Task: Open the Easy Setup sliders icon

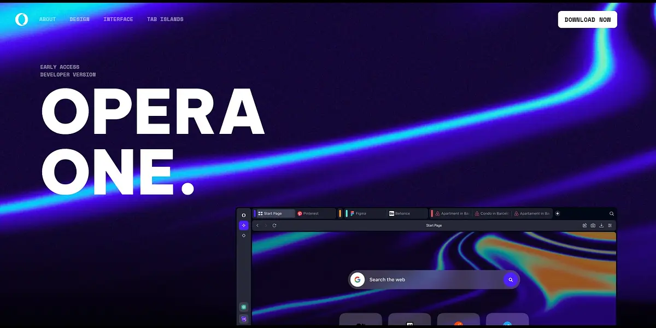Action: pos(610,225)
